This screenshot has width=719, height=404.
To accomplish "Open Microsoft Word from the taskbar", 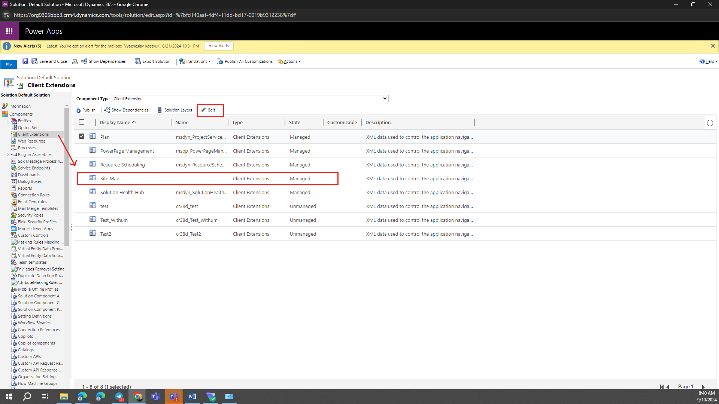I will point(192,397).
